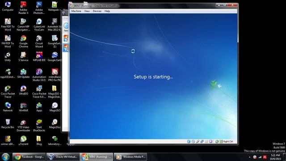Select the Adobe Reader X desktop icon
Screen dimensions: 286x161
23,8
